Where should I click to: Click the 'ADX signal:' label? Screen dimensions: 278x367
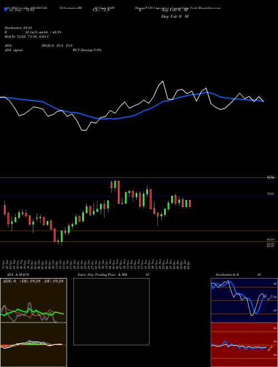(14, 50)
